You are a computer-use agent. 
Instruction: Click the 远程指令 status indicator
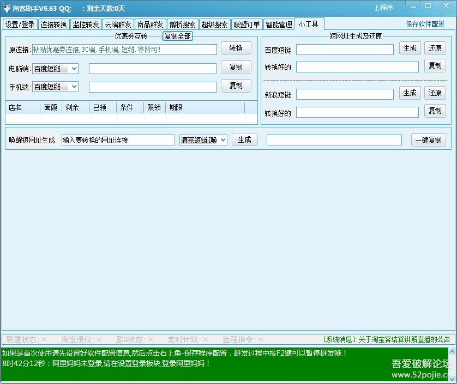[243, 339]
